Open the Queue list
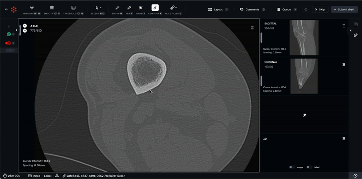This screenshot has width=362, height=179. 287,9
